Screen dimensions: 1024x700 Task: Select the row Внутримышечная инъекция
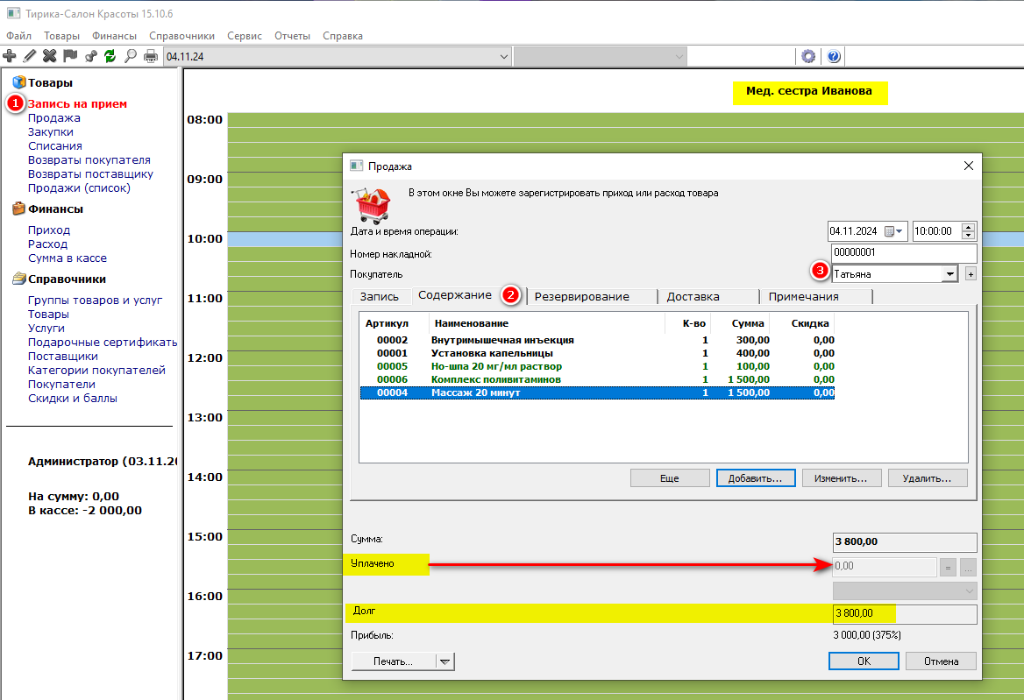(x=597, y=340)
